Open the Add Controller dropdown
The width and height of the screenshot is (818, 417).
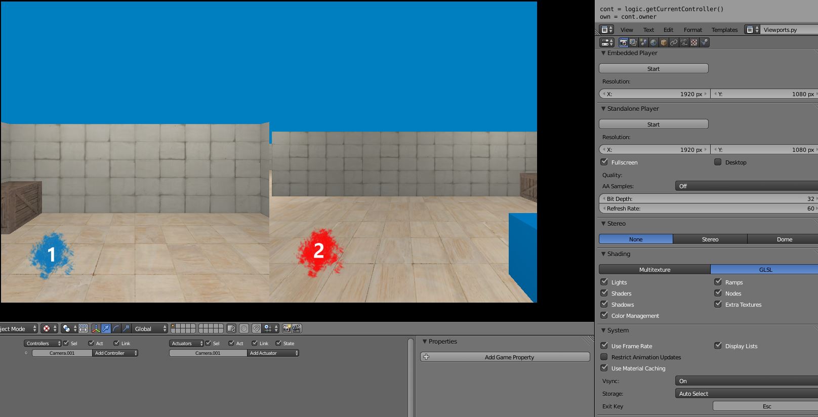point(115,353)
